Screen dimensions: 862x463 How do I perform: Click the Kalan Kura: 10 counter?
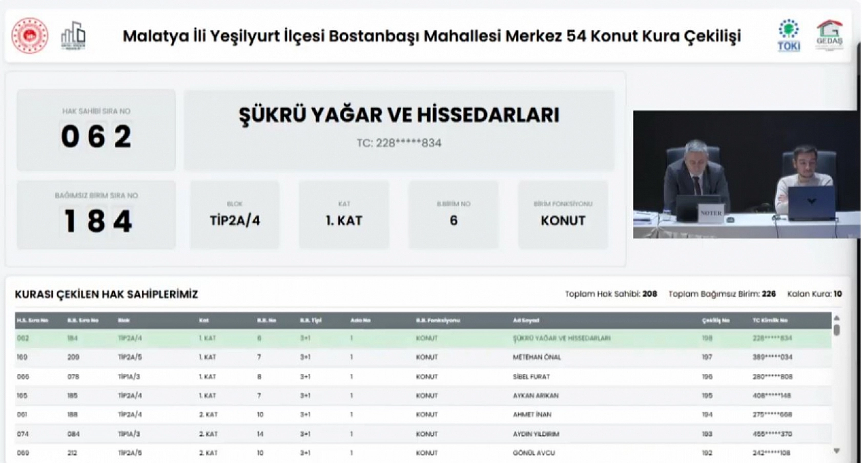point(817,294)
